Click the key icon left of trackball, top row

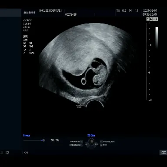pos(81,142)
